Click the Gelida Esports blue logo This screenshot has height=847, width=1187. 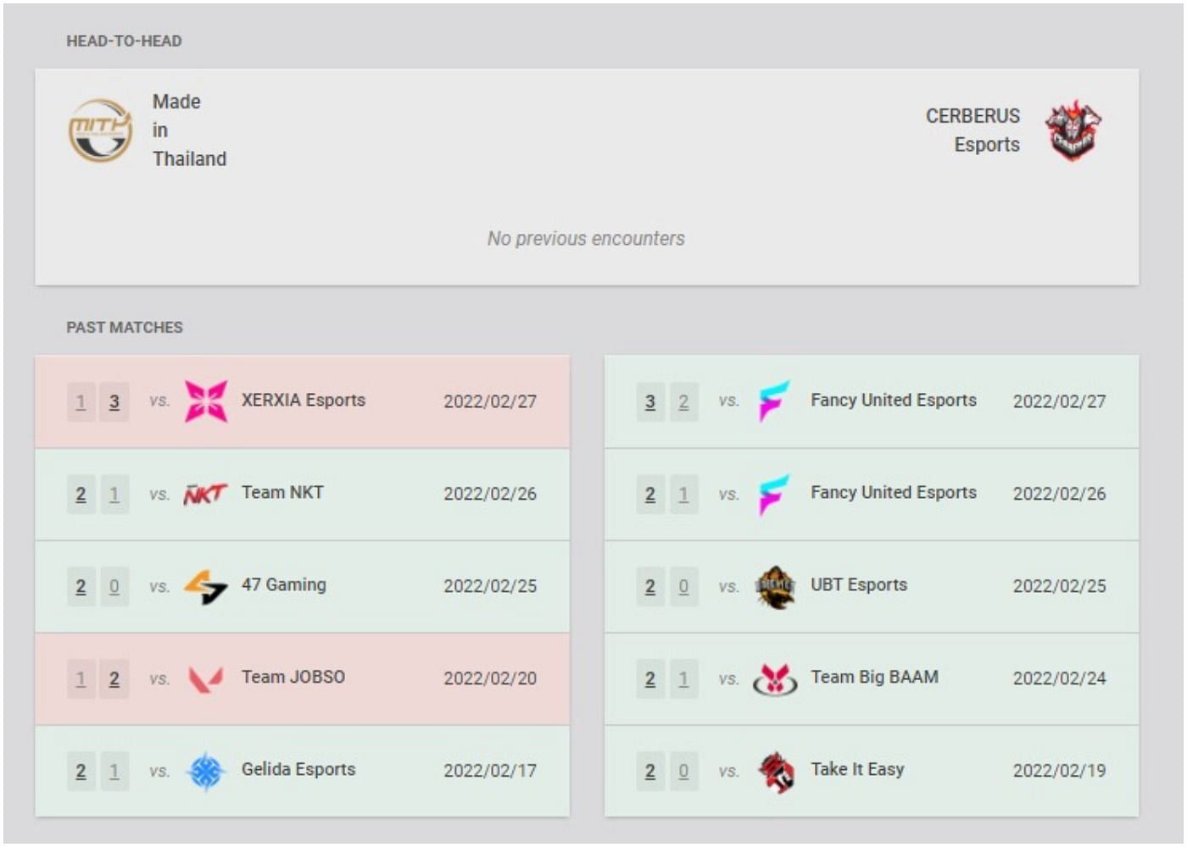pyautogui.click(x=206, y=771)
